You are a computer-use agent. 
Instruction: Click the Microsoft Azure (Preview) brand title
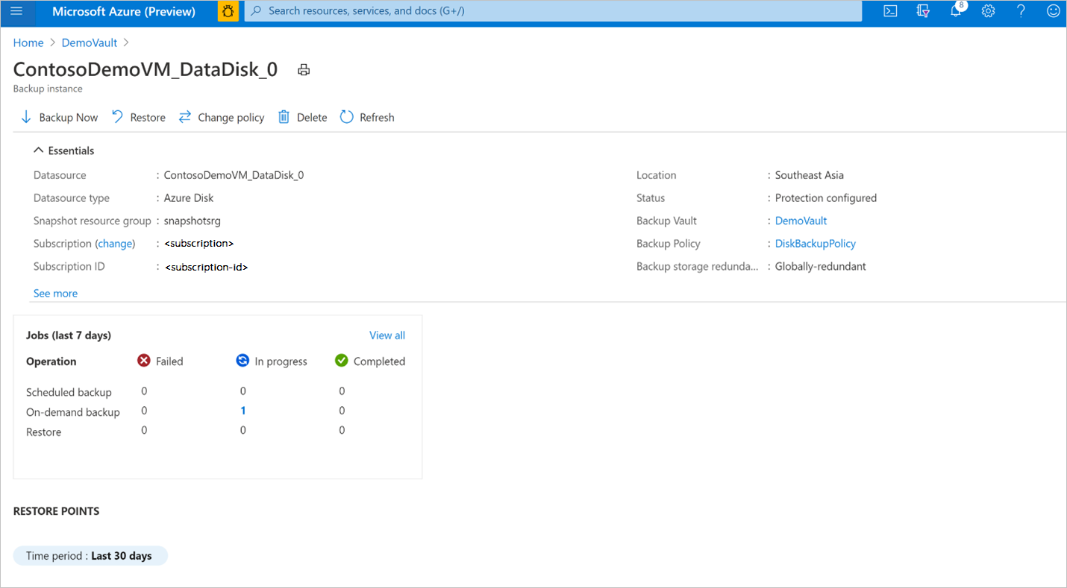(124, 11)
